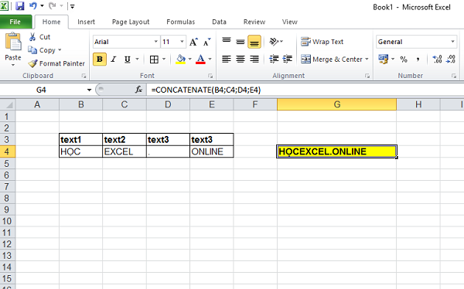Expand the font name dropdown arrow

(x=156, y=42)
